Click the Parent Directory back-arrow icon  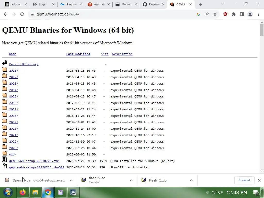pos(5,62)
